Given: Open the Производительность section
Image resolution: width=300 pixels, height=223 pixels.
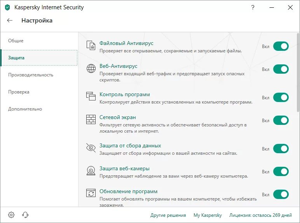Looking at the screenshot, I should [x=31, y=75].
